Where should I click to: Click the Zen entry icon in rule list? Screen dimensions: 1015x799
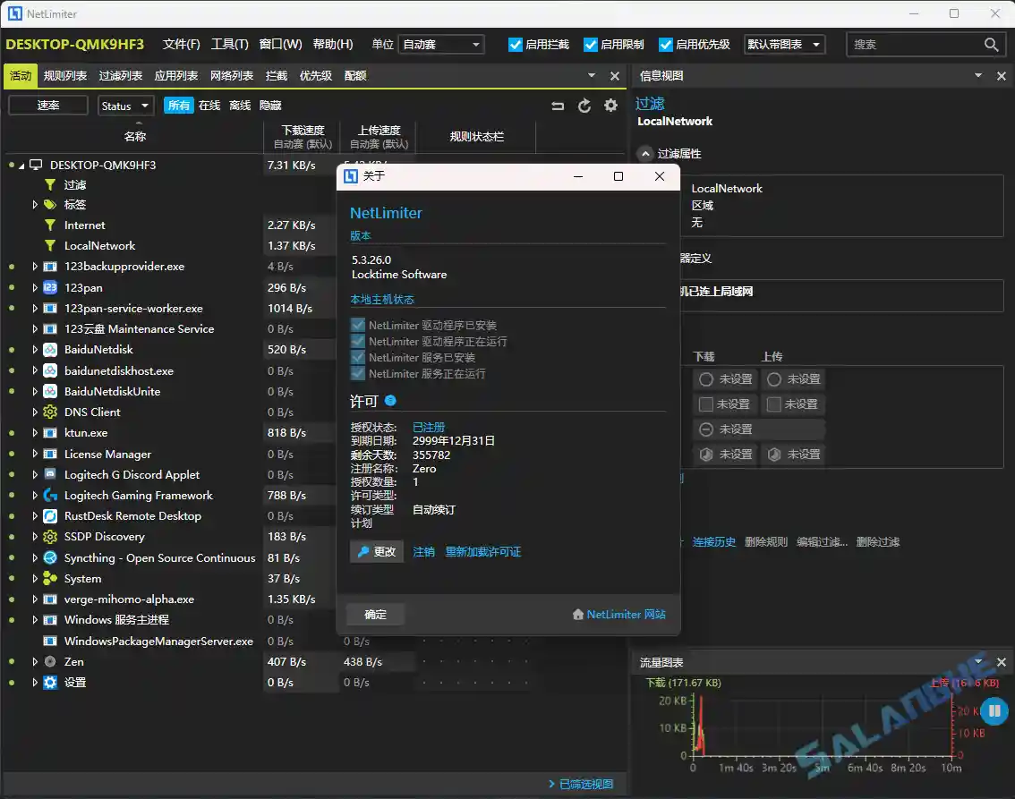pyautogui.click(x=50, y=661)
